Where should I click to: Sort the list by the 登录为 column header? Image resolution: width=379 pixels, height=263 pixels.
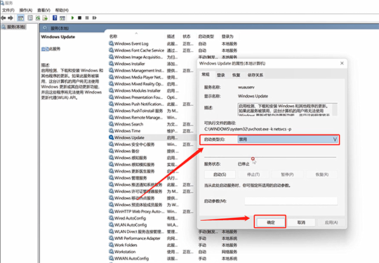pos(227,36)
